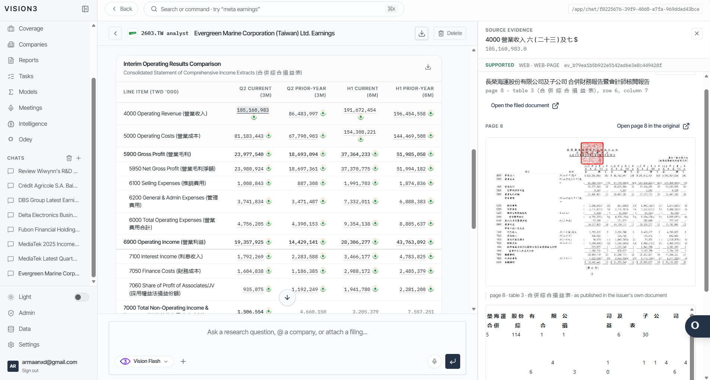Screen dimensions: 710x380
Task: Open Meetings from the sidebar
Action: click(x=31, y=108)
